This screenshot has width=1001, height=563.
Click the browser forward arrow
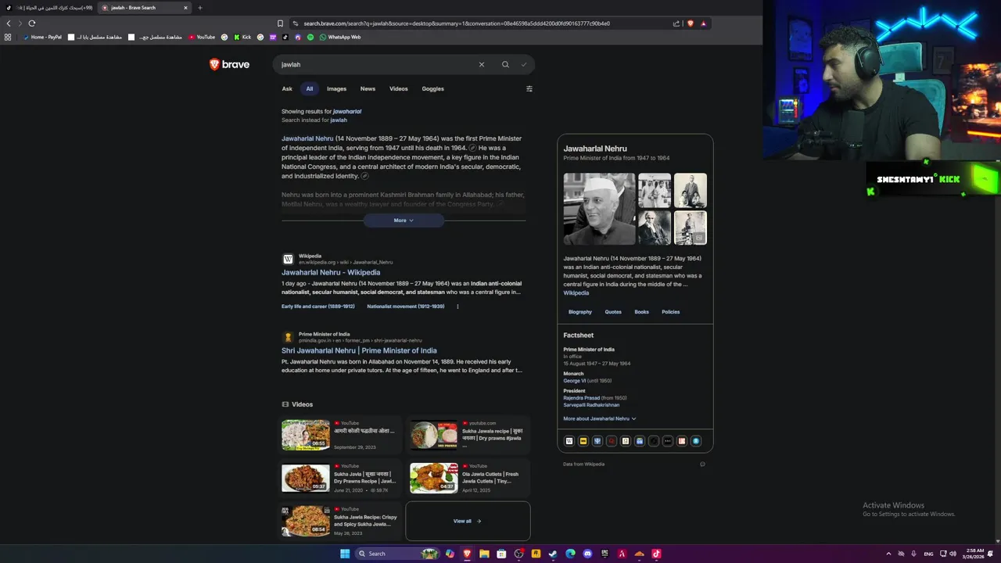pyautogui.click(x=20, y=23)
